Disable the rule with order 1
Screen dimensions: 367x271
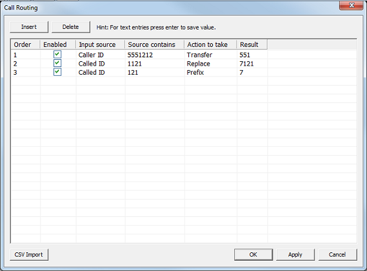tap(57, 55)
